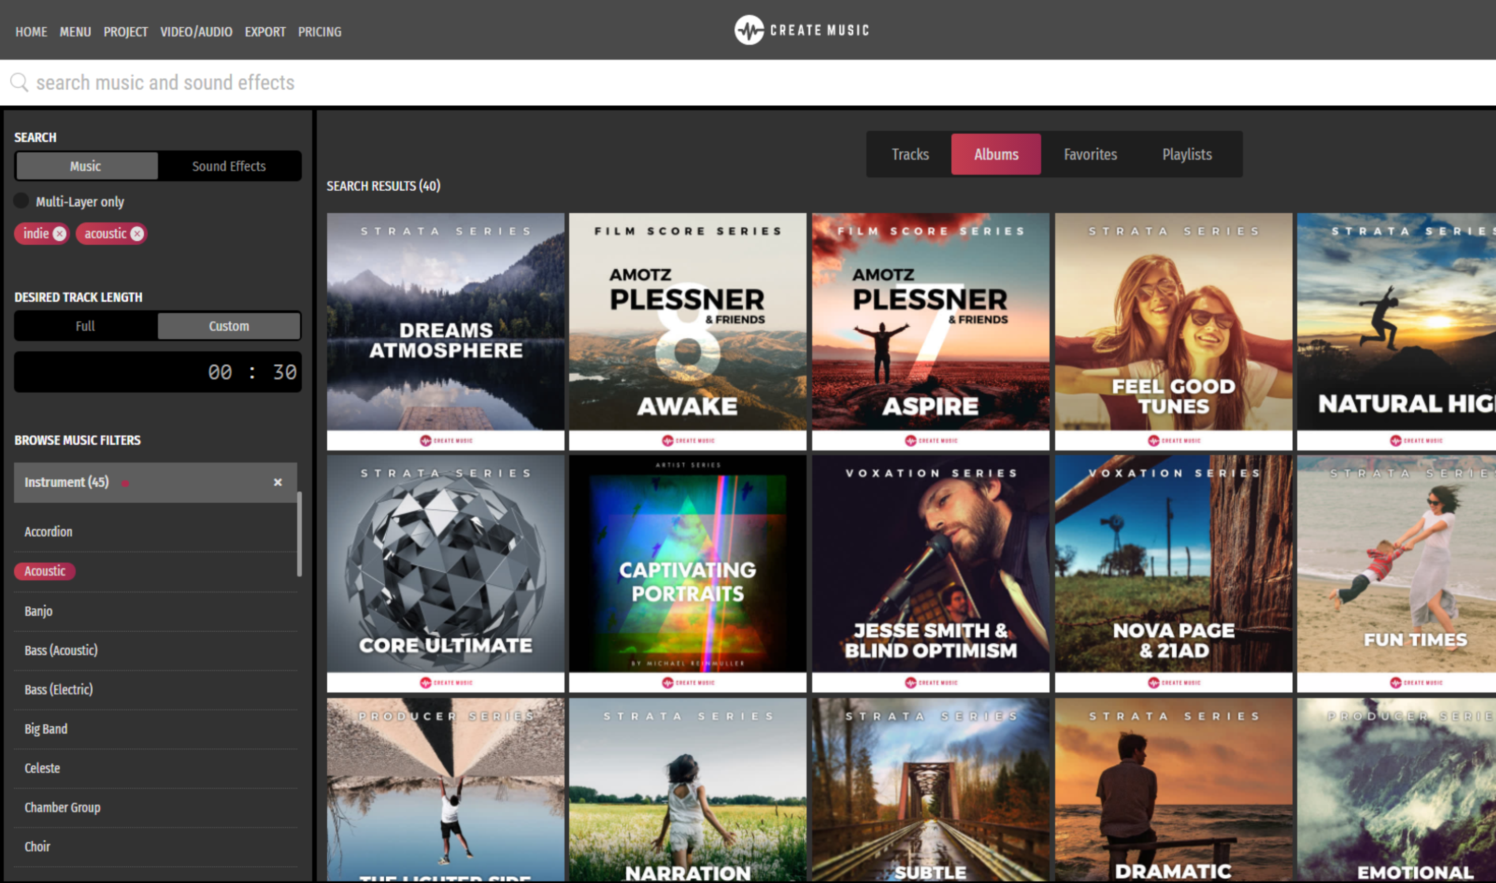
Task: Select the Celeste instrument filter
Action: pyautogui.click(x=155, y=768)
